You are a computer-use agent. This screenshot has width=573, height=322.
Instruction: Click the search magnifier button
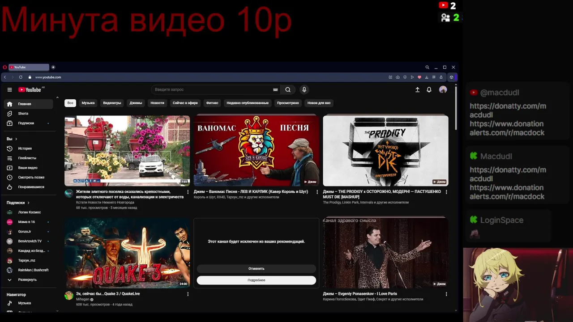288,89
